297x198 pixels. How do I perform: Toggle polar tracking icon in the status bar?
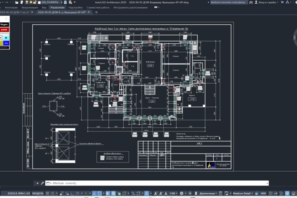77,193
